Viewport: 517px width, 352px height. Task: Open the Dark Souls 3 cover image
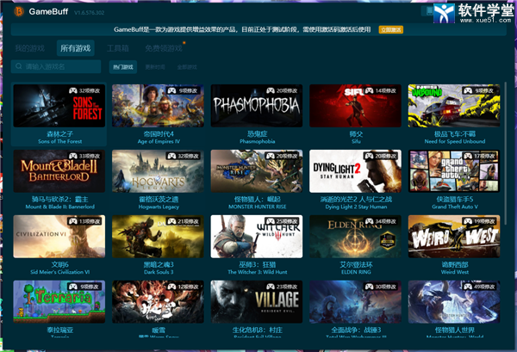(158, 237)
